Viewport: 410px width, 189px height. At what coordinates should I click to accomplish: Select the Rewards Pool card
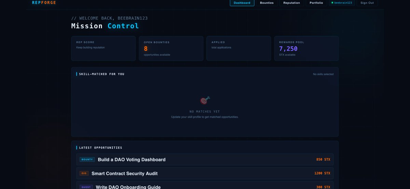point(306,48)
